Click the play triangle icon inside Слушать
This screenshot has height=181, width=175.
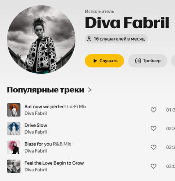point(95,61)
